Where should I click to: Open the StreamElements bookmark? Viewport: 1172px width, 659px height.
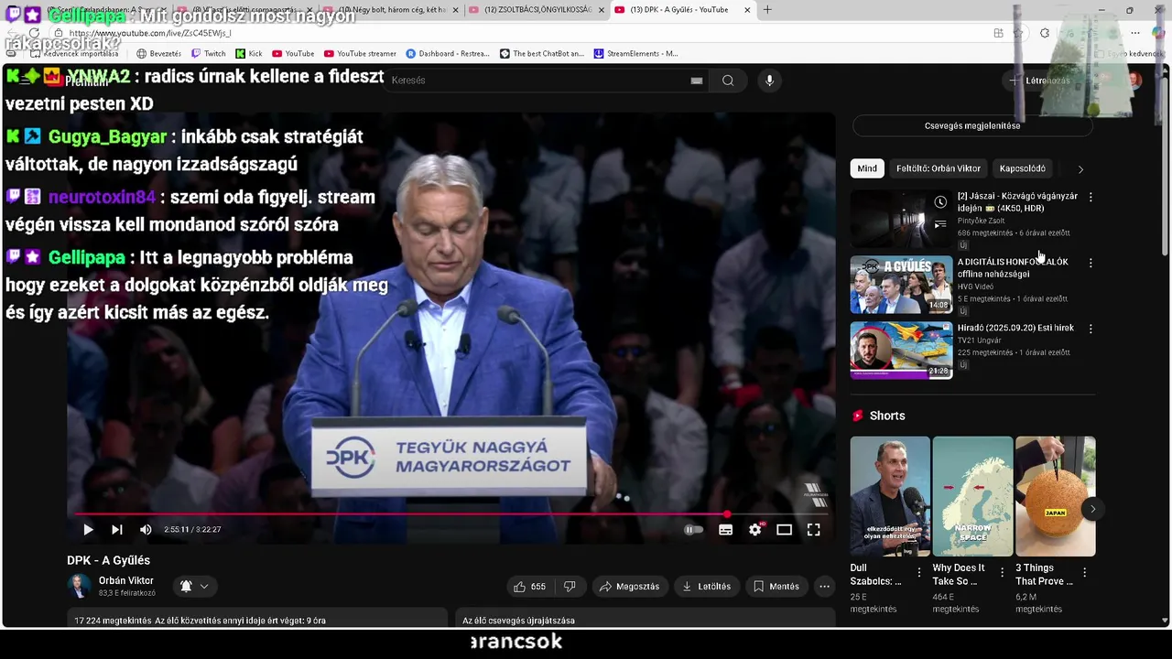[x=636, y=54]
